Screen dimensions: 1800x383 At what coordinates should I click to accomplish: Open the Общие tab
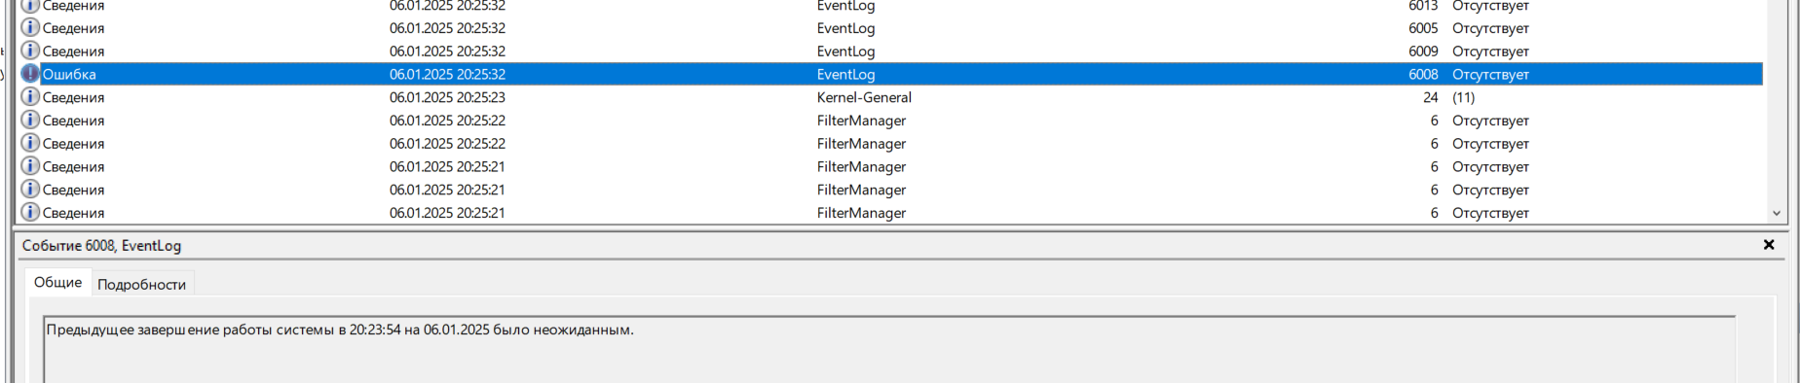[x=57, y=282]
